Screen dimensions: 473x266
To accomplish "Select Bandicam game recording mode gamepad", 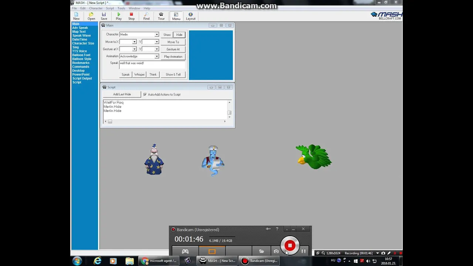I will [185, 251].
